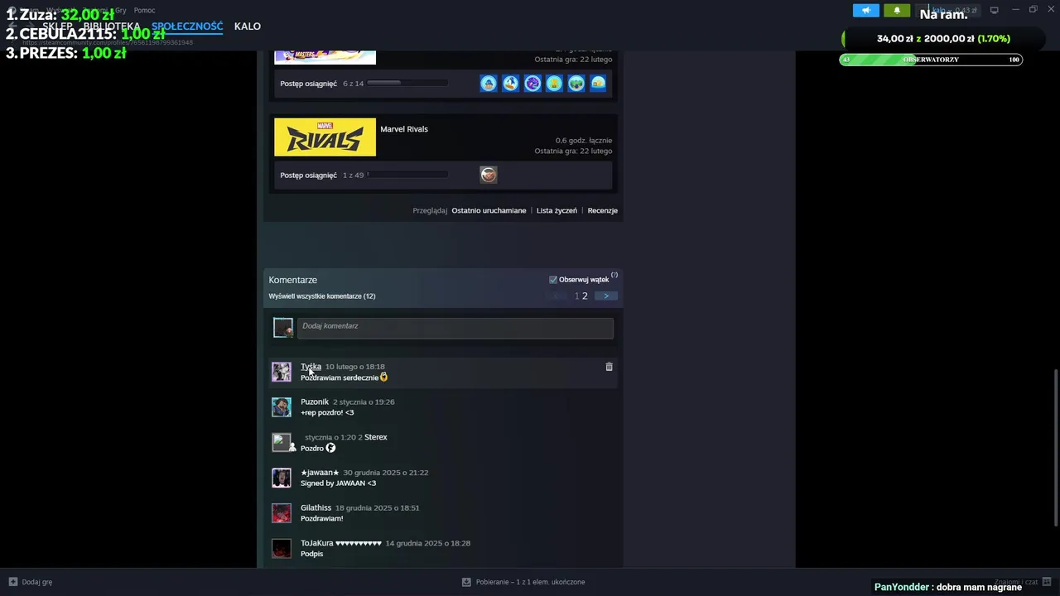Go to previous comments page arrow

(557, 296)
